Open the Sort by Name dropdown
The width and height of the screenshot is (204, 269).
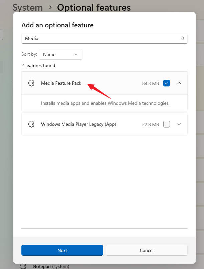61,54
